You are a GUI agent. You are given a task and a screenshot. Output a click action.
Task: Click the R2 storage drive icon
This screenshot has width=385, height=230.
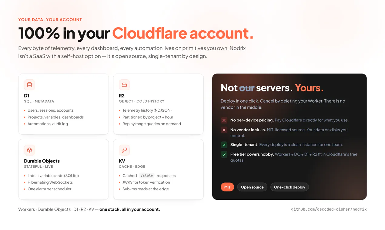124,85
